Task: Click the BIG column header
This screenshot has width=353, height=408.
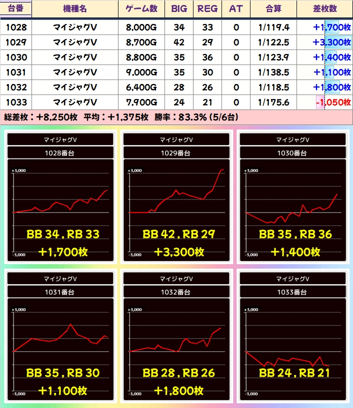Action: tap(179, 8)
